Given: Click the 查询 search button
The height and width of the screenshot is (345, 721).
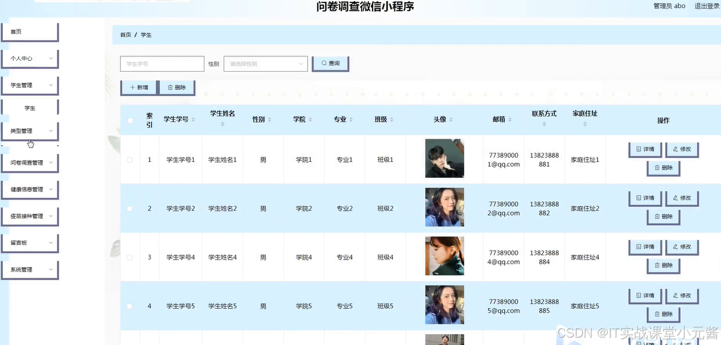Looking at the screenshot, I should [330, 63].
